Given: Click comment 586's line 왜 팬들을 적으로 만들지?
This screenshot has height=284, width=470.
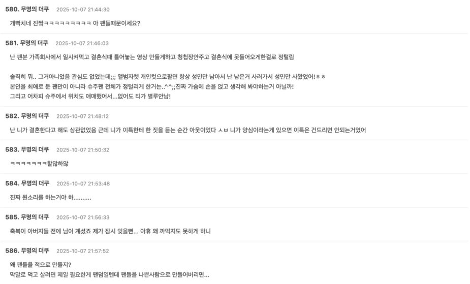Looking at the screenshot, I should click(41, 265).
